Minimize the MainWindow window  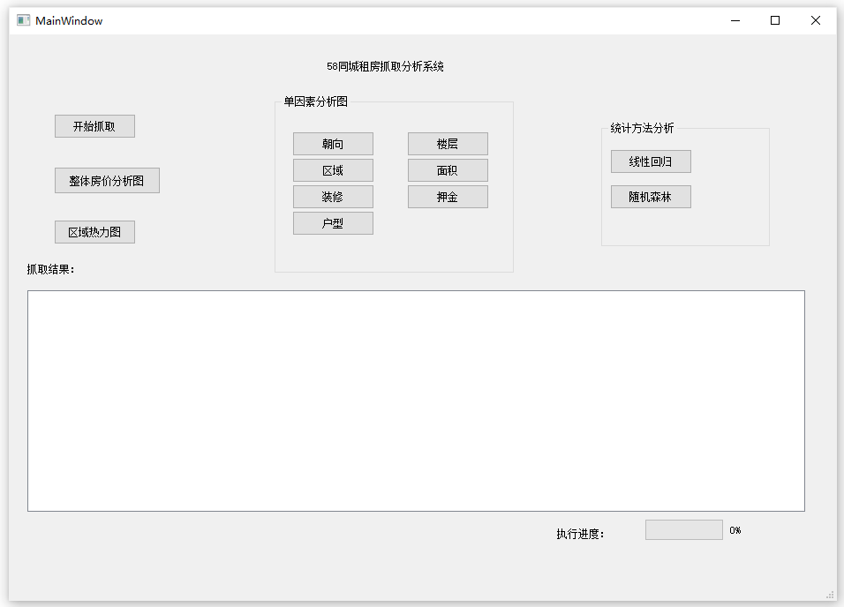(x=735, y=20)
